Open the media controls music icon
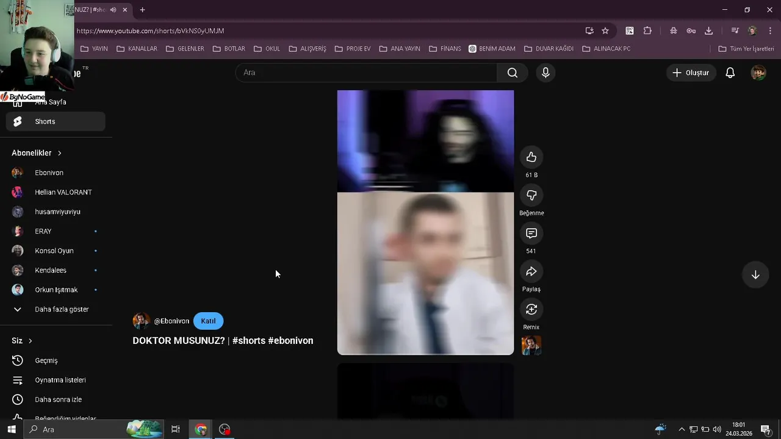 click(x=735, y=30)
